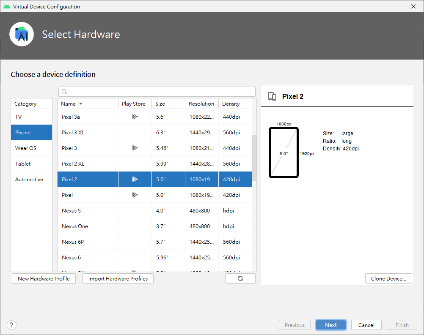424x335 pixels.
Task: Select the Tablet category
Action: [32, 163]
